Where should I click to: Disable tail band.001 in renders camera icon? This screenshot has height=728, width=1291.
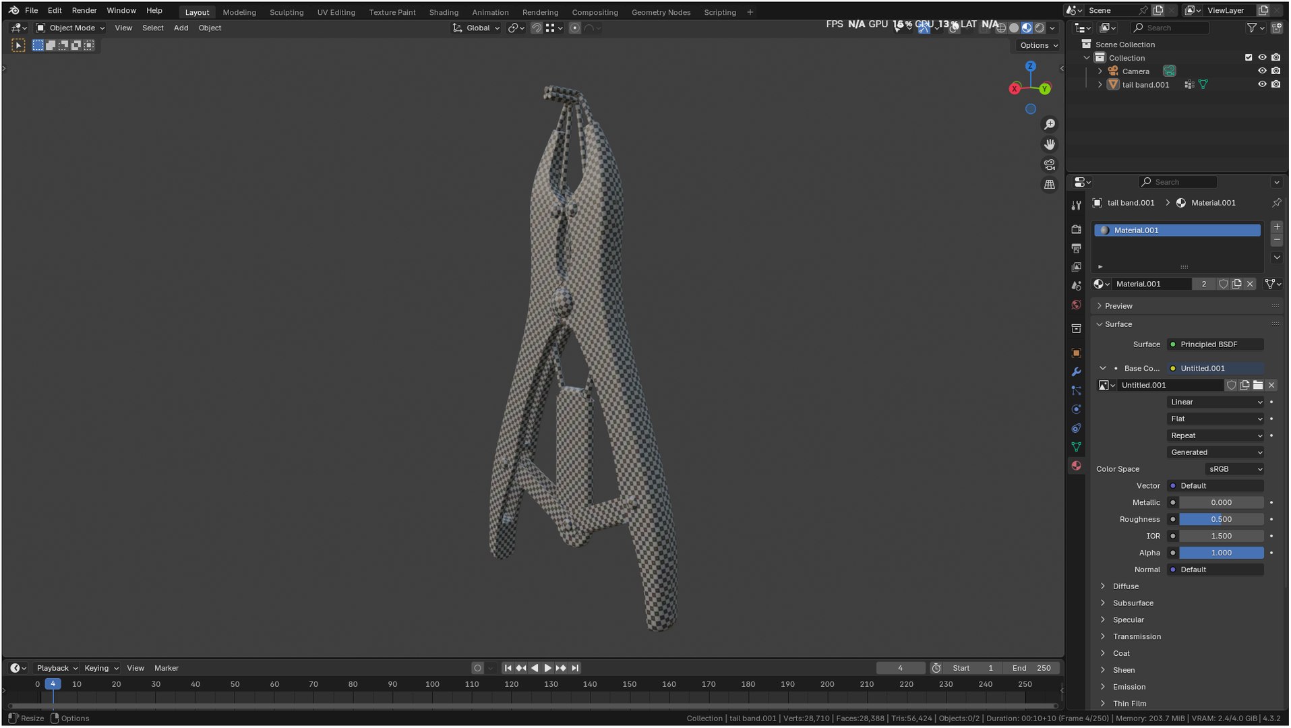pos(1276,85)
